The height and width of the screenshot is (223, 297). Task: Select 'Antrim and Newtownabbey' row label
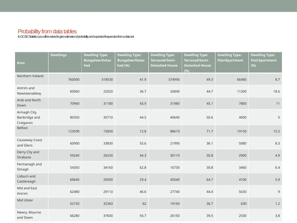tap(29, 91)
